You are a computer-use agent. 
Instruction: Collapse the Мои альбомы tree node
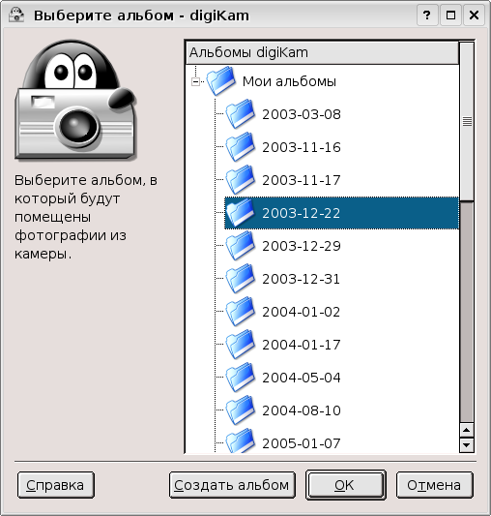[x=195, y=81]
